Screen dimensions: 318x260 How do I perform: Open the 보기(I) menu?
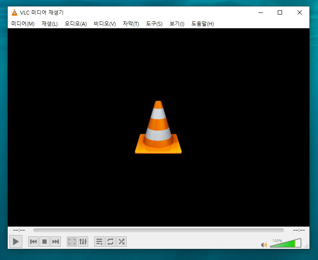click(x=177, y=24)
